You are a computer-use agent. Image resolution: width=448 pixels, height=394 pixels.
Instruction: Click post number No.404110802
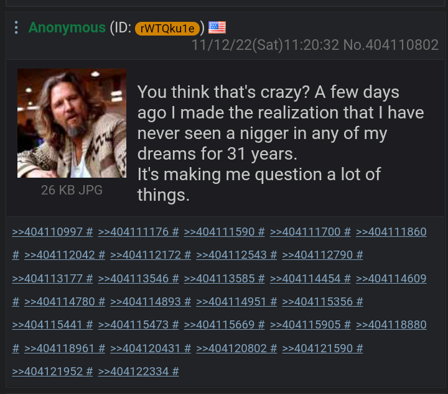391,45
